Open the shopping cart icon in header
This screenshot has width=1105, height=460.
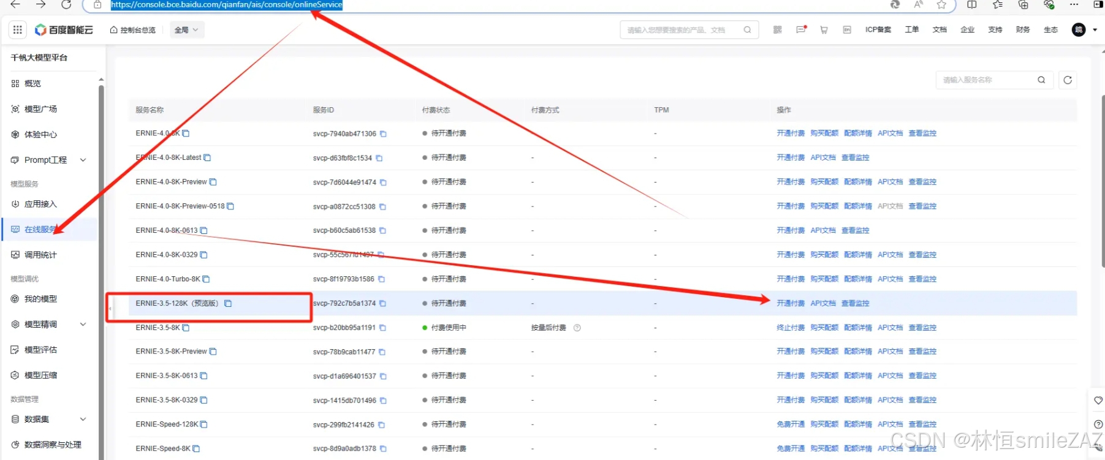click(824, 29)
